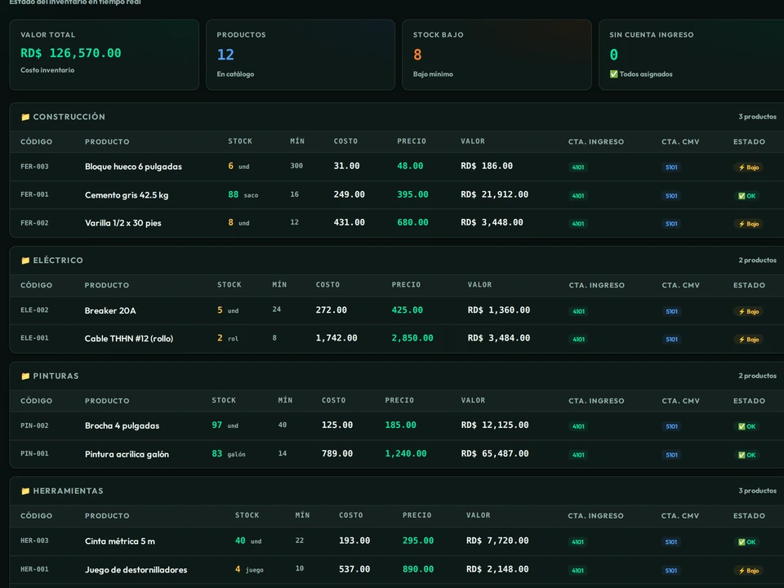This screenshot has width=784, height=588.
Task: Select the product name Cinta métrica 5 m
Action: point(120,541)
